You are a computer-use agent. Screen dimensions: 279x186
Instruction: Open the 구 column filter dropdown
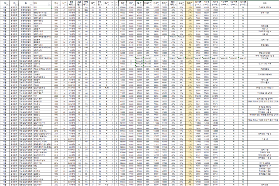[x=17, y=4]
